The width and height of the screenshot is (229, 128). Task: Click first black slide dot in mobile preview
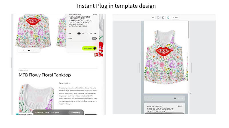(x=175, y=98)
